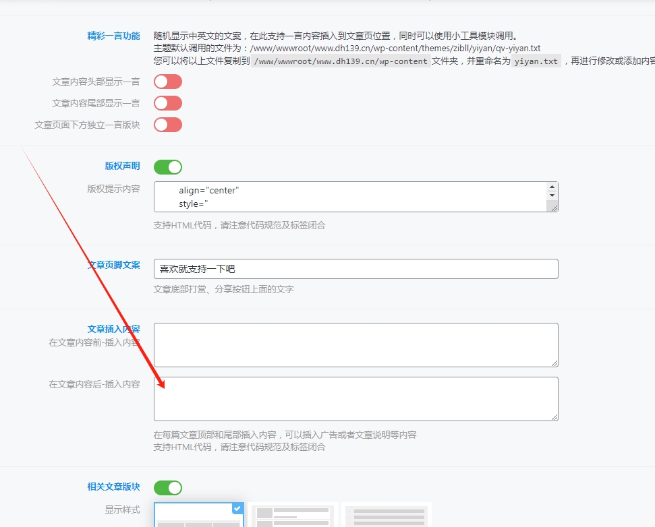Image resolution: width=655 pixels, height=527 pixels.
Task: Focus the 在文章内容后-插入内容 textarea
Action: coord(356,399)
